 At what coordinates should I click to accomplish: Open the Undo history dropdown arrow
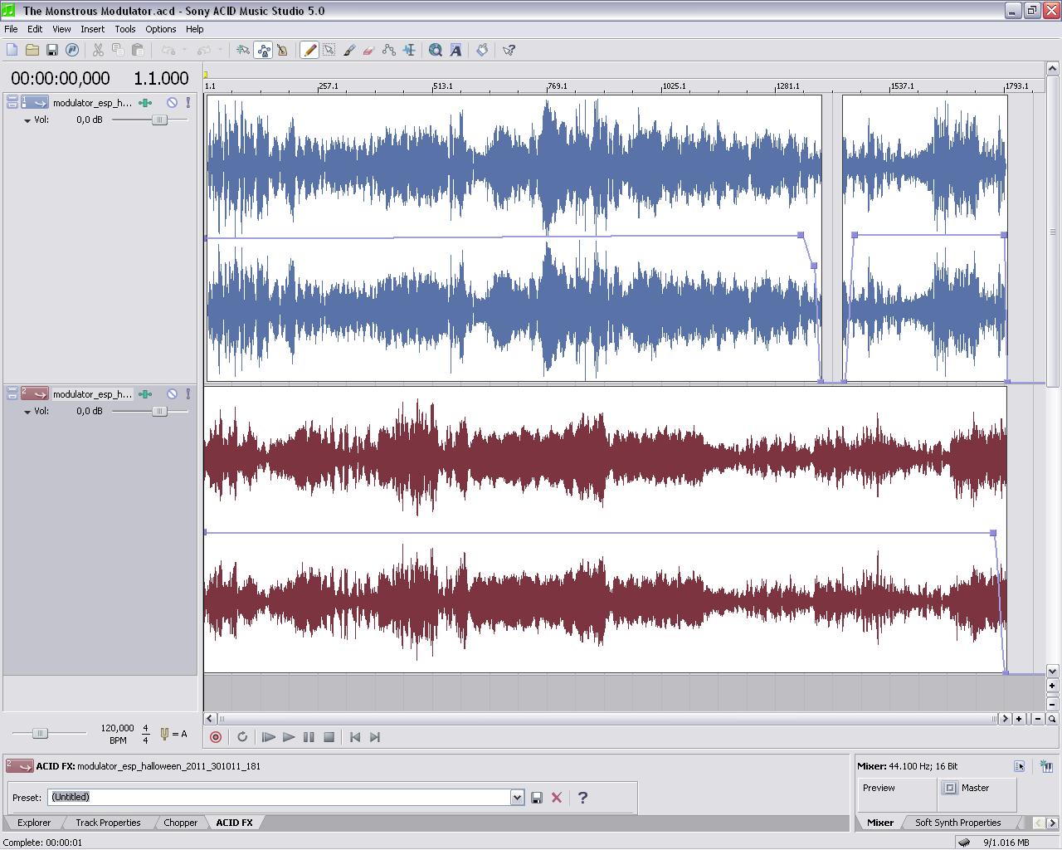tap(185, 50)
